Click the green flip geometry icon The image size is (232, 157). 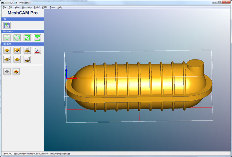pyautogui.click(x=37, y=38)
